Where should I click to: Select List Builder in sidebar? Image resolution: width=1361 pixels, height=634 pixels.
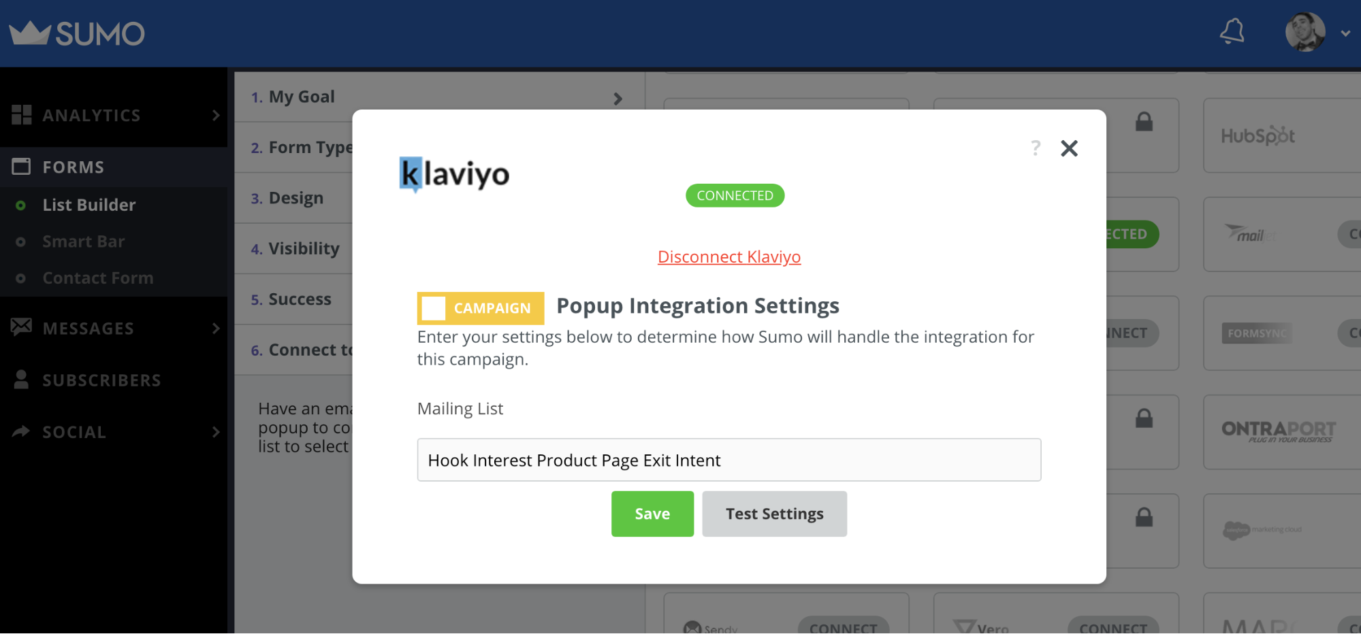click(89, 205)
